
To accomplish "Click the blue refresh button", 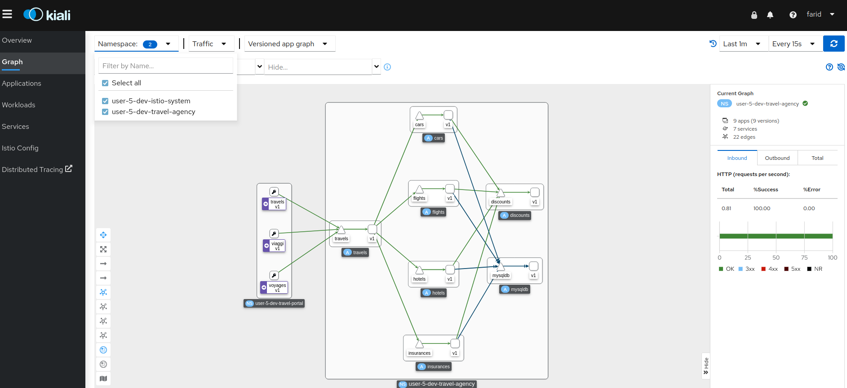I will (x=834, y=44).
